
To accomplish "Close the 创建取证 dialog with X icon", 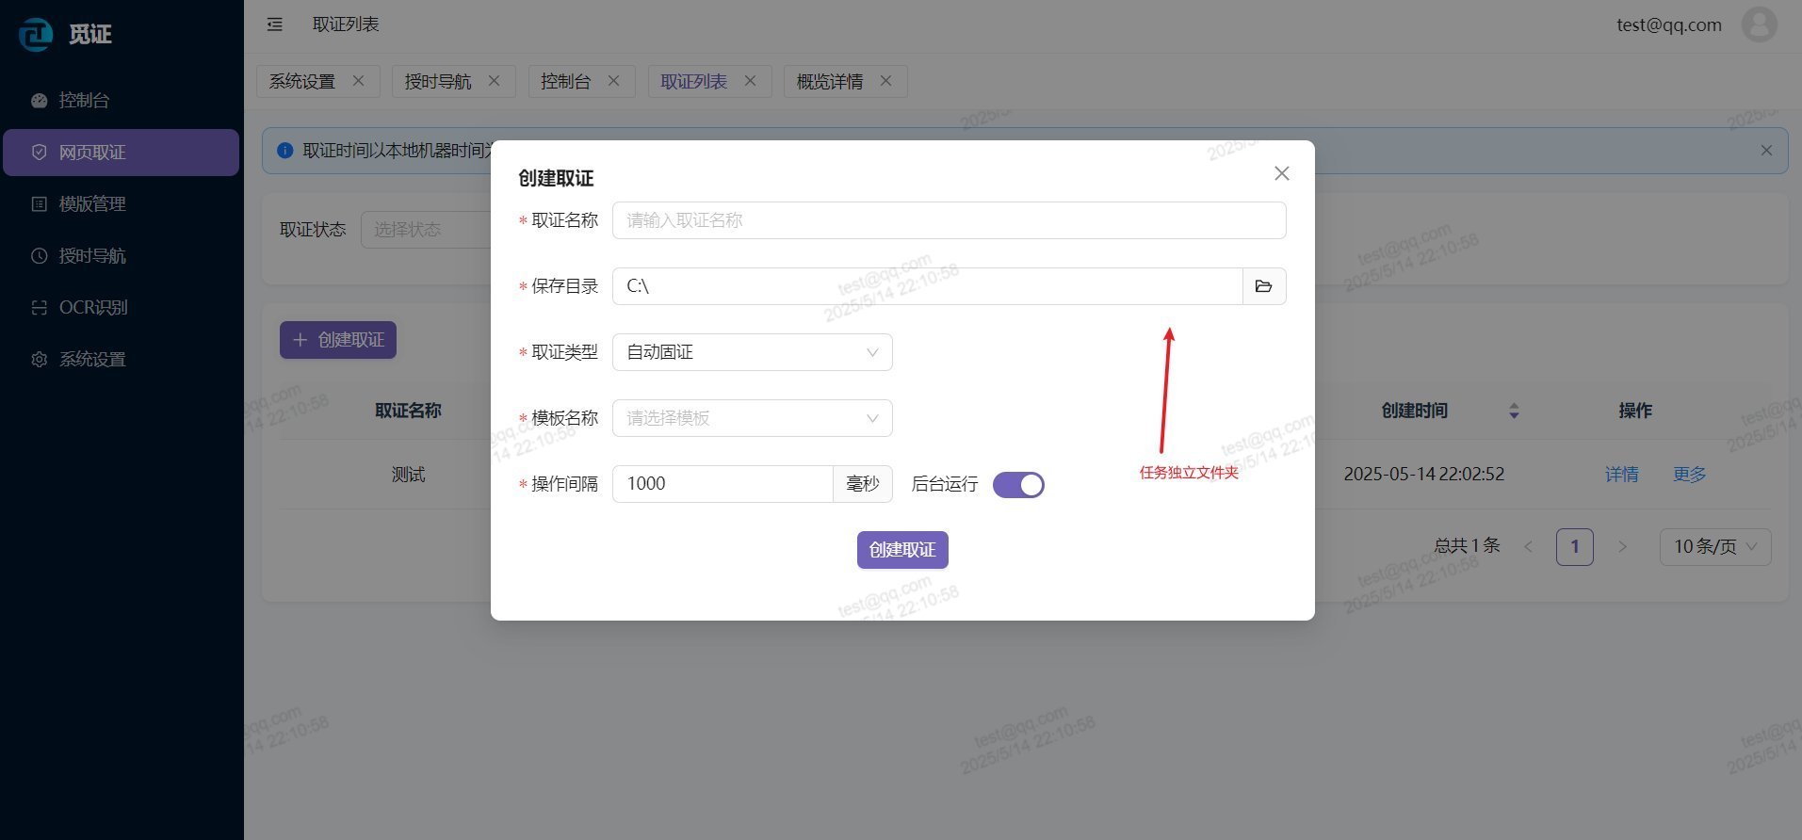I will coord(1281,173).
